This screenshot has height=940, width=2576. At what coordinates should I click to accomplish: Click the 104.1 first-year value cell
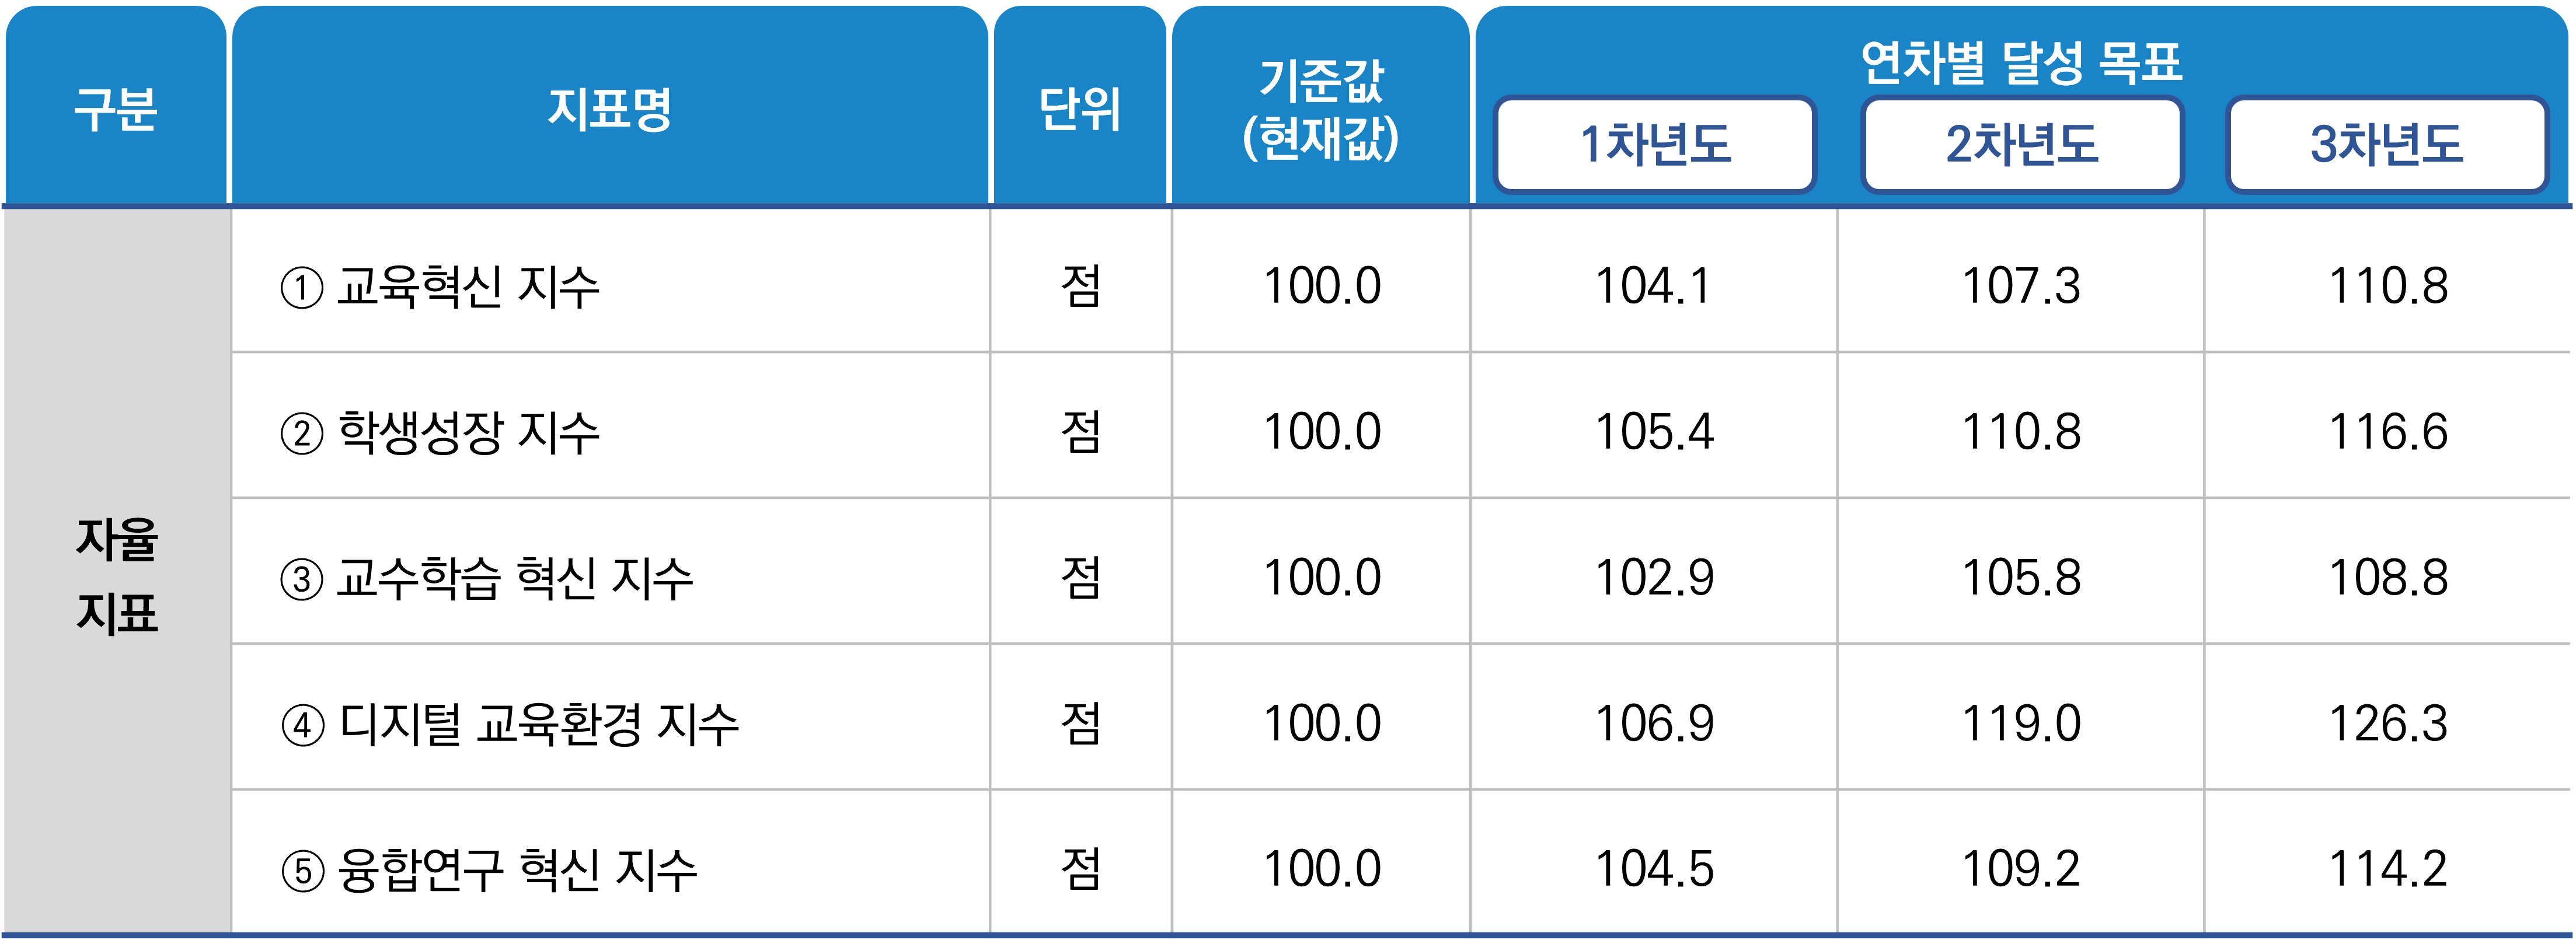(x=1653, y=287)
